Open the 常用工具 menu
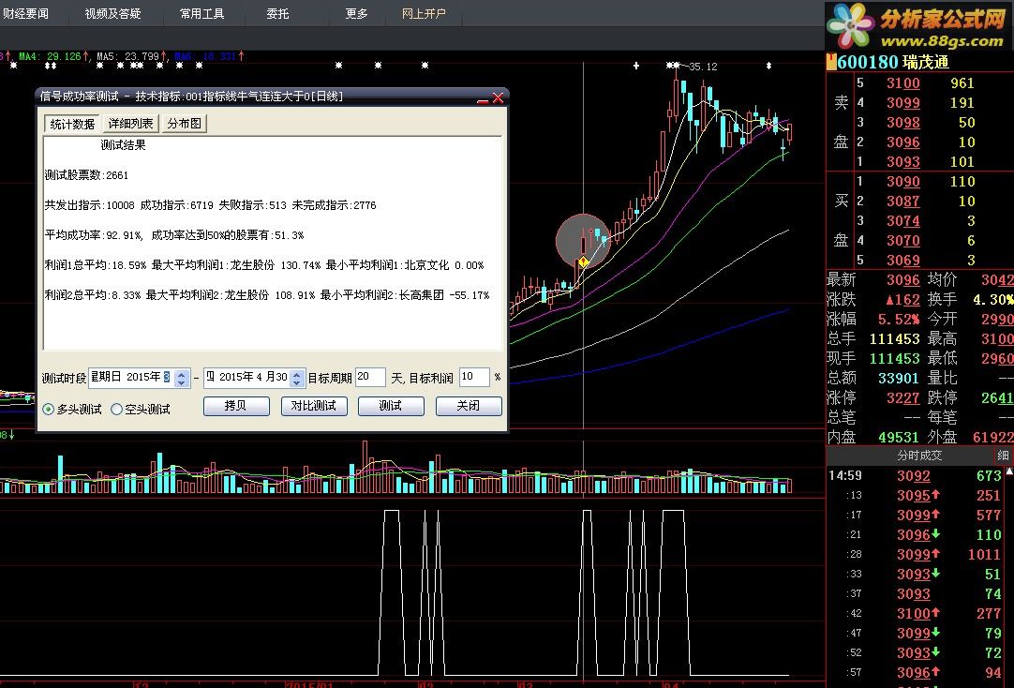 pyautogui.click(x=201, y=13)
